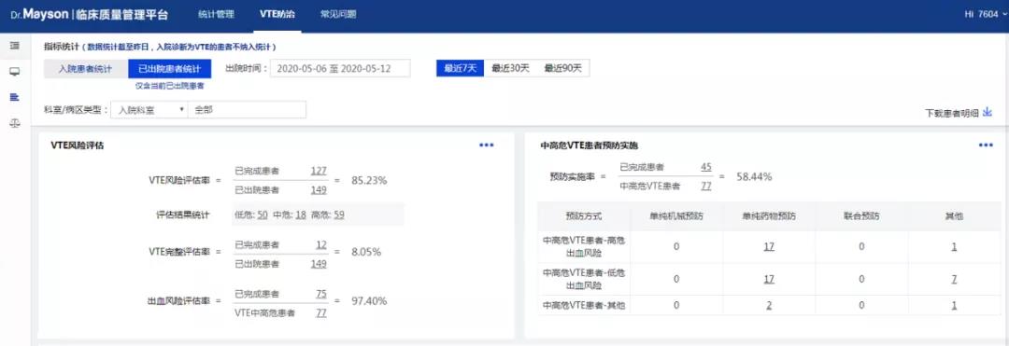This screenshot has width=1009, height=346.
Task: Click the download icon beside 下载患者明细
Action: coord(988,112)
